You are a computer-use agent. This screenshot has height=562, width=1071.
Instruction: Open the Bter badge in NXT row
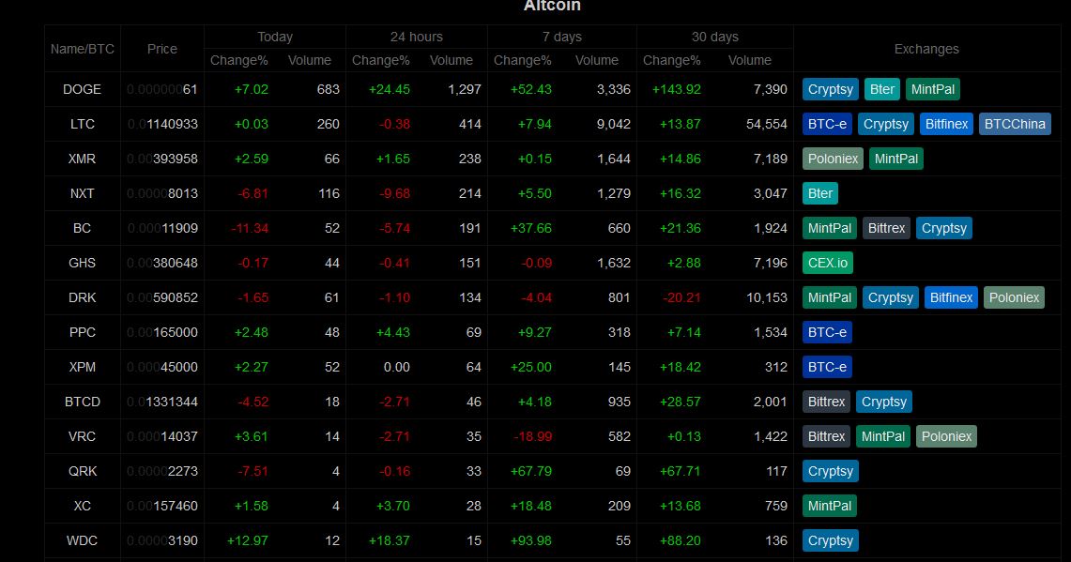tap(820, 194)
